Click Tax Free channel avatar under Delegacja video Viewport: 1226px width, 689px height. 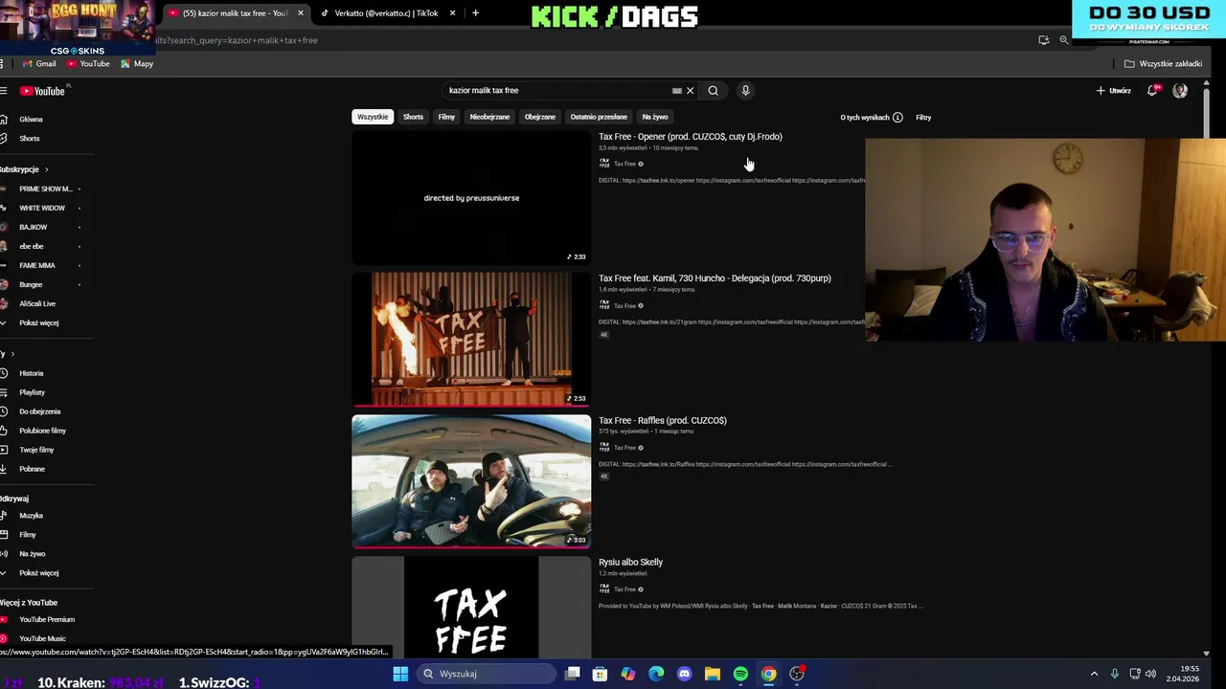(604, 305)
